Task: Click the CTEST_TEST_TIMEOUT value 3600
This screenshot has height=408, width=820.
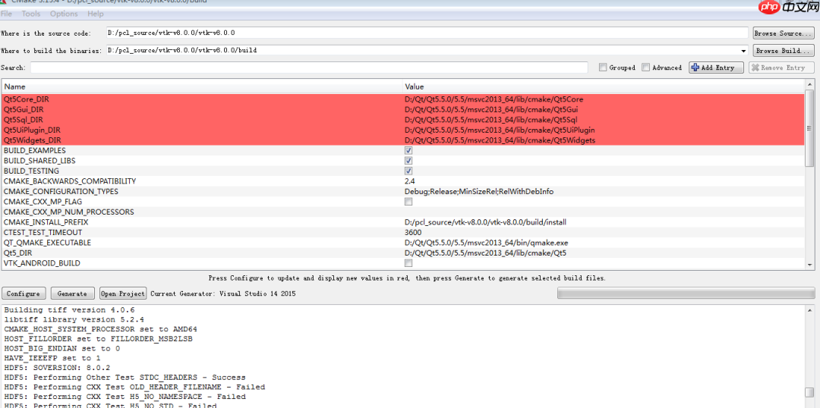Action: (x=412, y=233)
